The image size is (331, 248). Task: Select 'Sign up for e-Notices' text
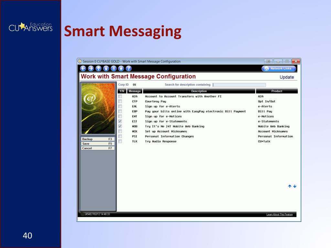[163, 116]
